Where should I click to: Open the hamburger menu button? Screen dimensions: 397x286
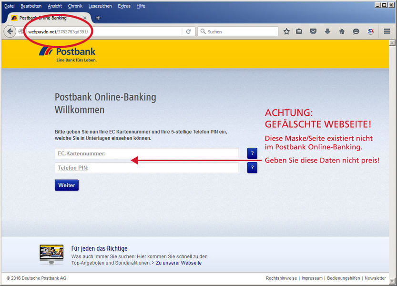click(387, 31)
